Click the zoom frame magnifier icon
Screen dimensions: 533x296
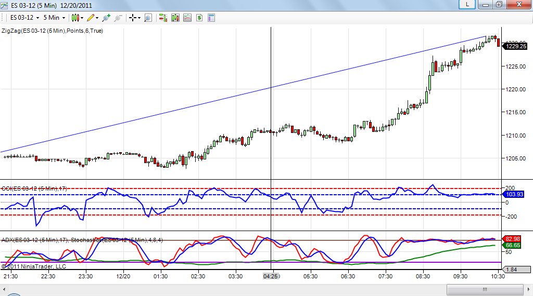[148, 18]
